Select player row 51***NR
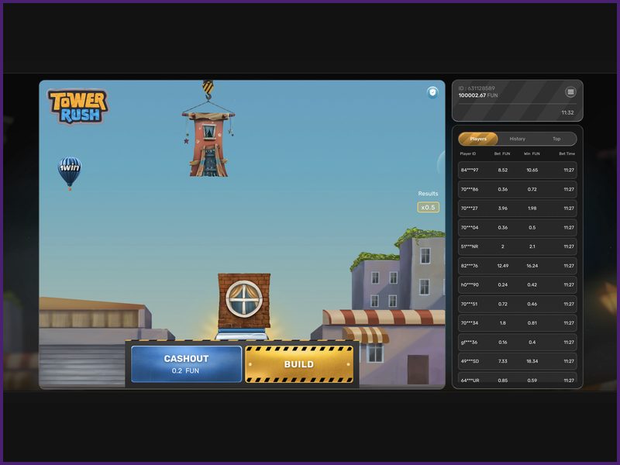Viewport: 620px width, 465px height. click(x=517, y=246)
